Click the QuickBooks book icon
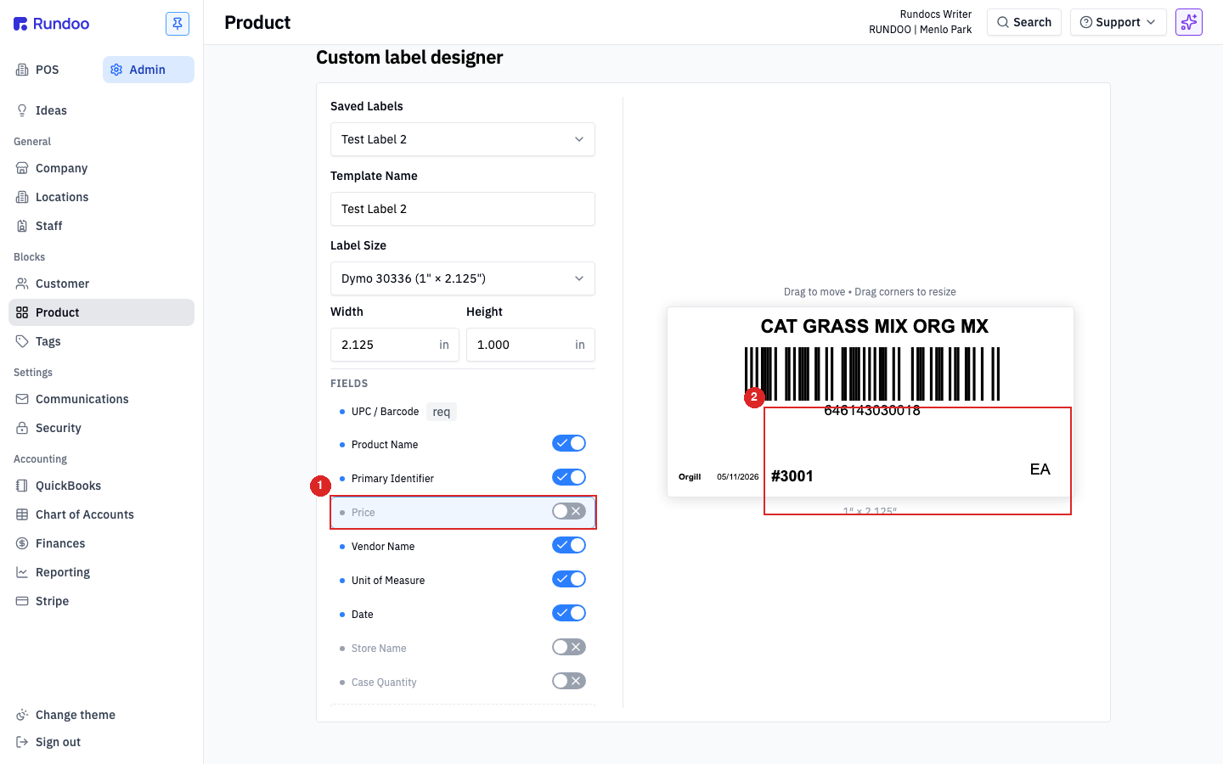 pos(22,486)
